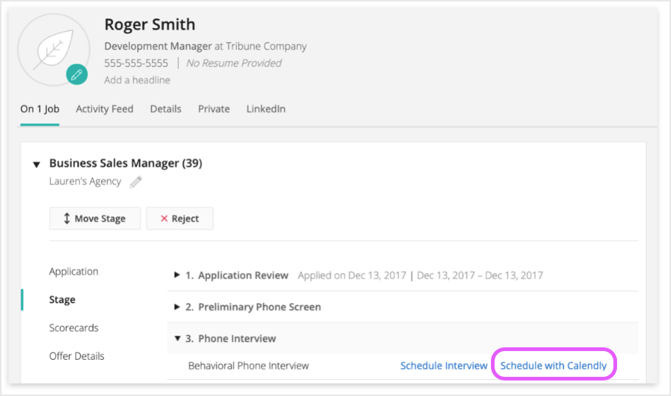Click the leaf profile avatar placeholder
Viewport: 671px width, 396px height.
52,49
